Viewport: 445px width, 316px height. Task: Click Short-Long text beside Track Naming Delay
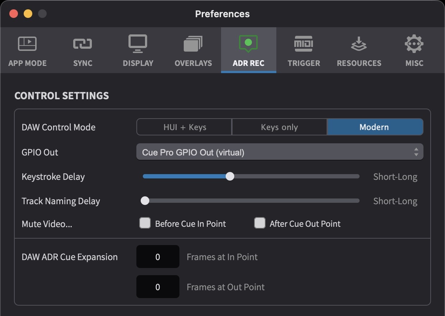point(395,201)
